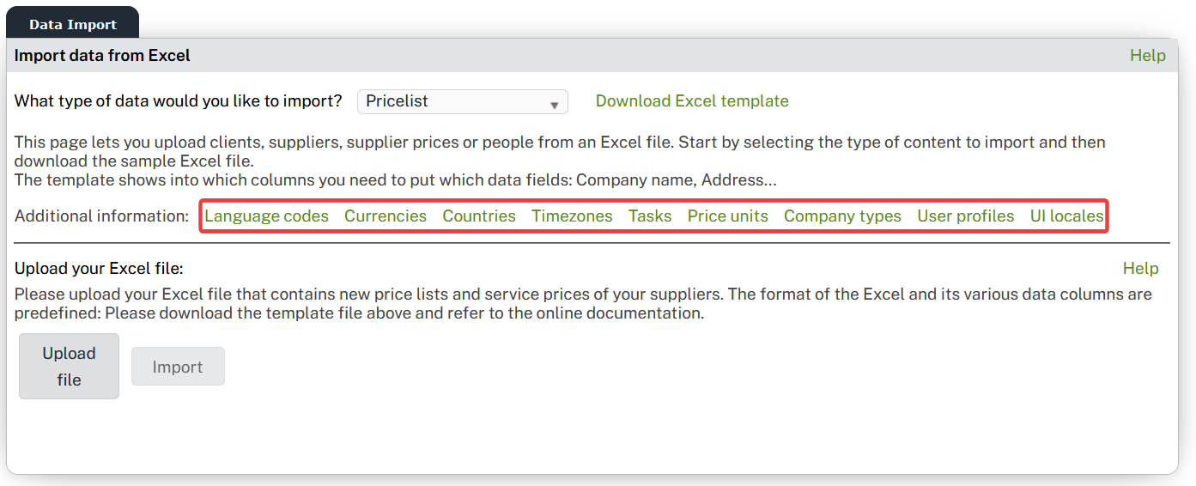
Task: Download the Excel template
Action: 691,101
